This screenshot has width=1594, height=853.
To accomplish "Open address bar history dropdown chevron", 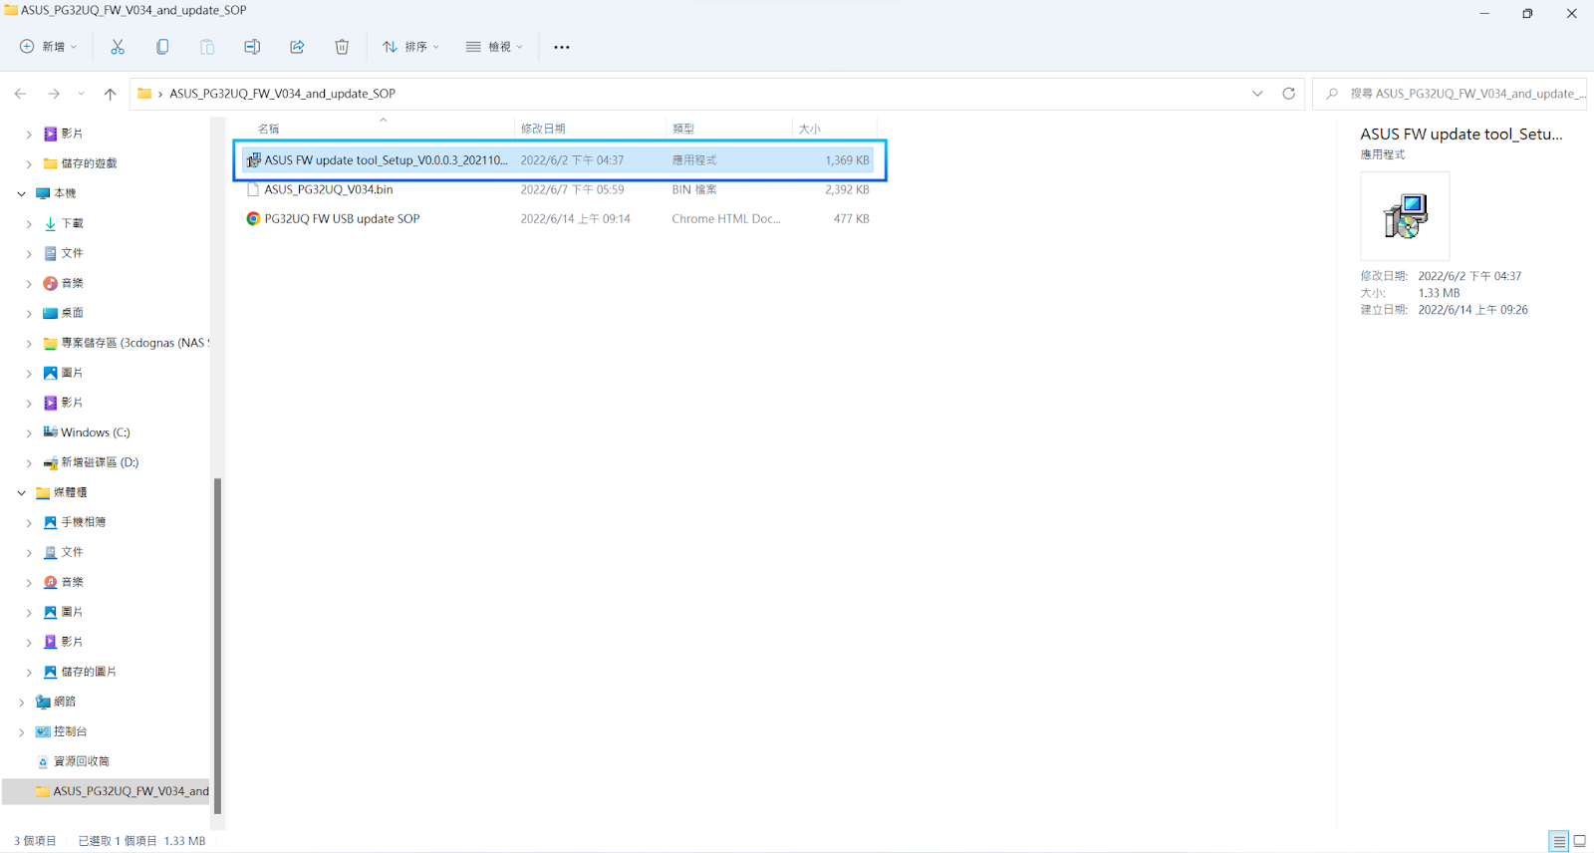I will [x=1257, y=94].
